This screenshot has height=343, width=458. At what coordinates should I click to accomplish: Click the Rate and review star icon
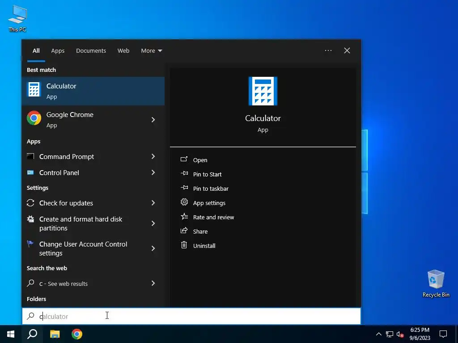pos(184,217)
